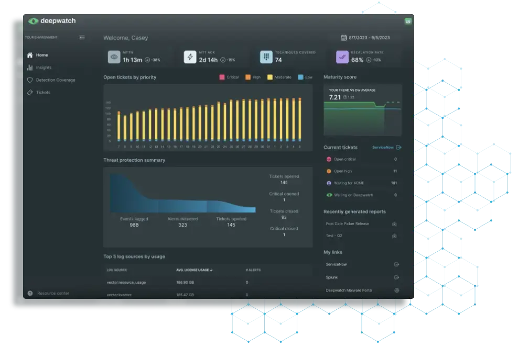Viewport: 518px width, 358px height.
Task: Click the calendar icon beside date range
Action: tap(343, 38)
